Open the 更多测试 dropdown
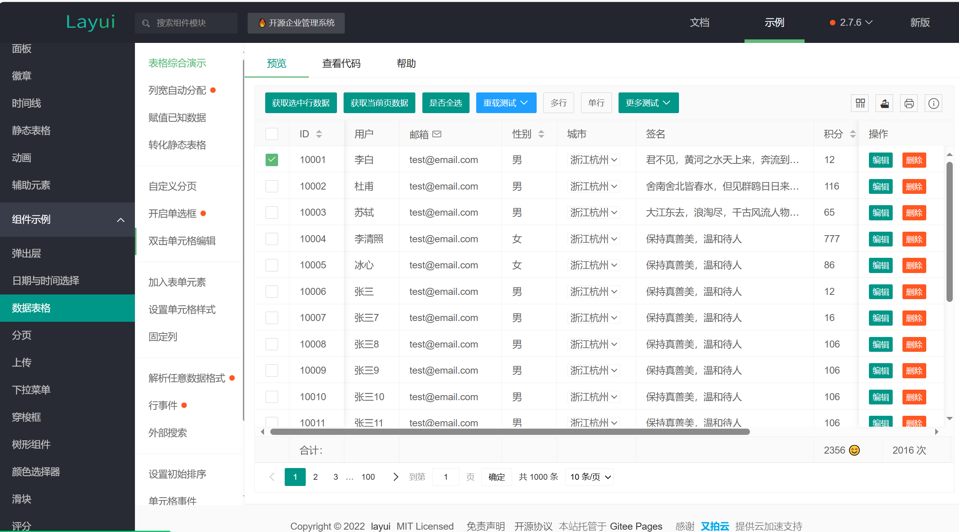 click(648, 103)
